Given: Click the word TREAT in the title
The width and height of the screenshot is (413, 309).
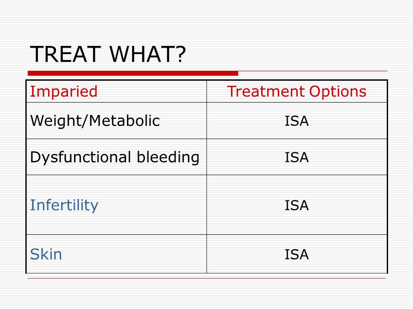Looking at the screenshot, I should pos(65,54).
